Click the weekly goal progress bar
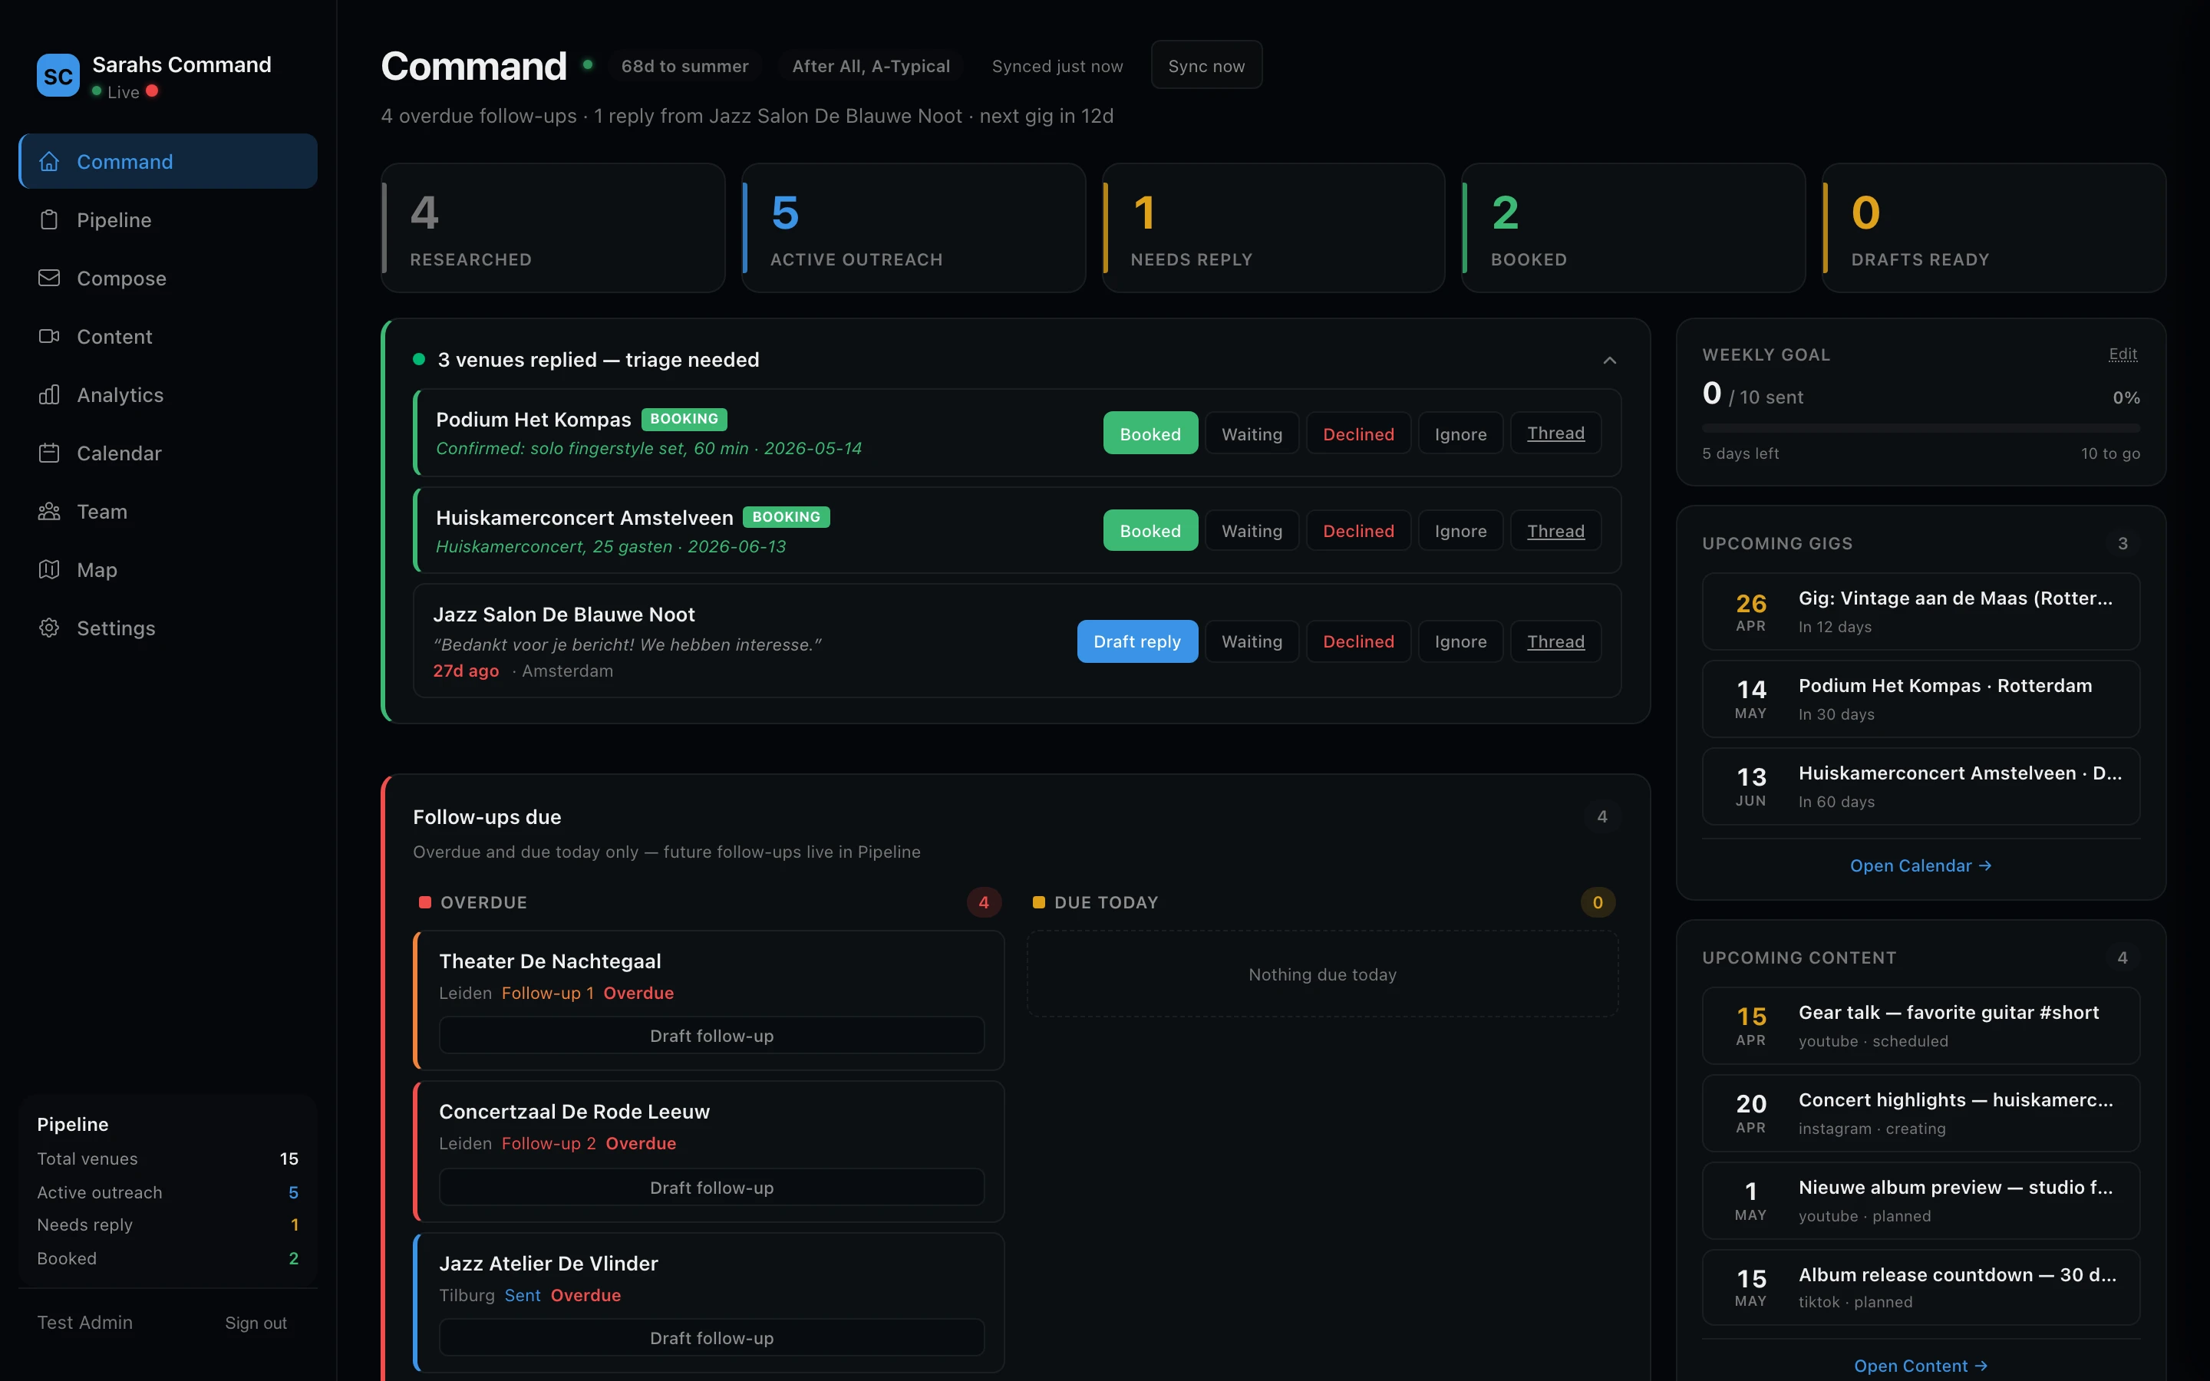Image resolution: width=2210 pixels, height=1381 pixels. [x=1920, y=427]
